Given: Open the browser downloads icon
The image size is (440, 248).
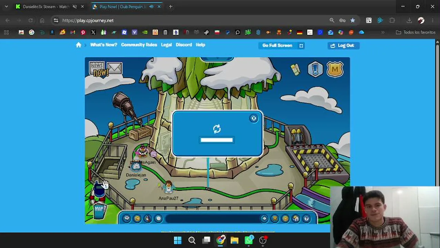Looking at the screenshot, I should pos(409,20).
